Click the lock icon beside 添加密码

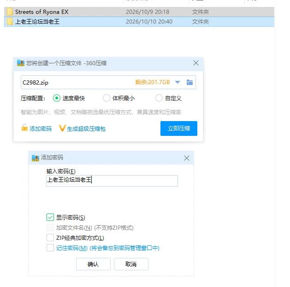pyautogui.click(x=24, y=128)
